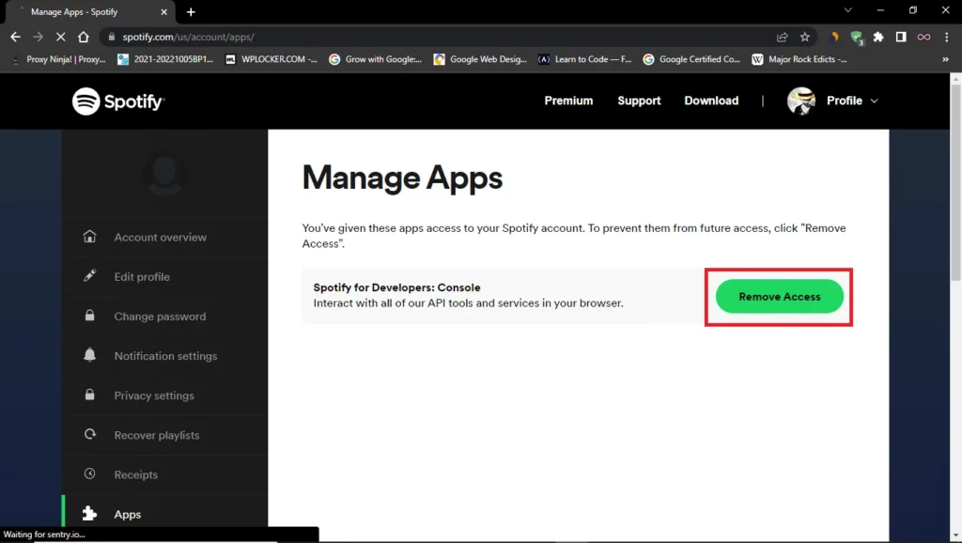Show more bookmarks with double chevron
The height and width of the screenshot is (543, 962).
(945, 59)
